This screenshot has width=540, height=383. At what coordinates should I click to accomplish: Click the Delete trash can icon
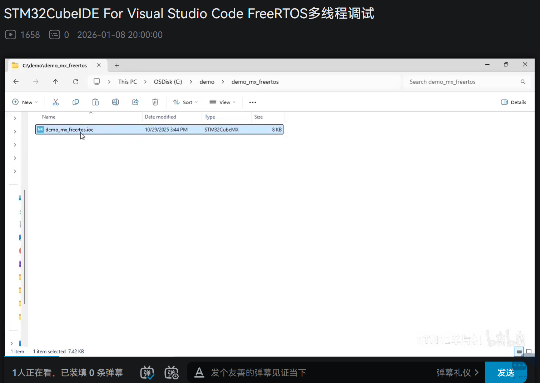[155, 102]
